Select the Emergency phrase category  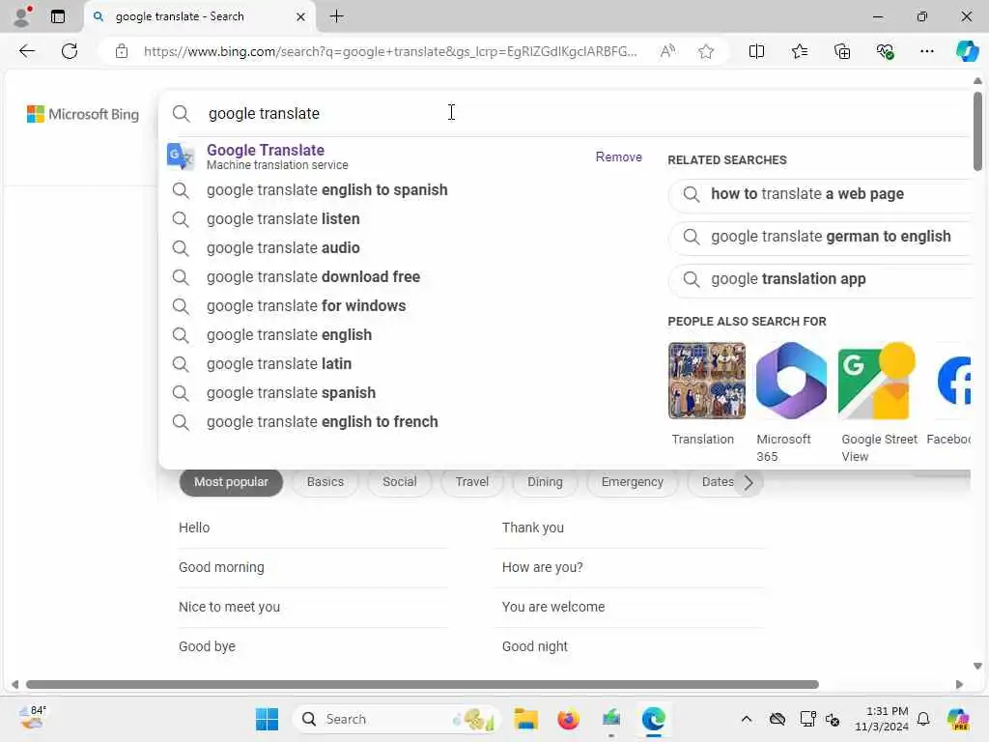coord(632,482)
